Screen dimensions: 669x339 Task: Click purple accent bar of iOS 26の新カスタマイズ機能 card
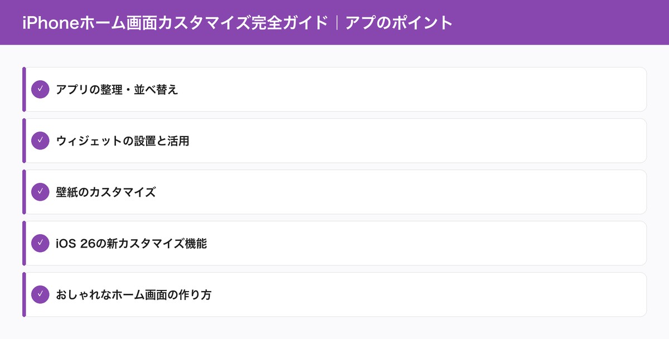pyautogui.click(x=24, y=243)
